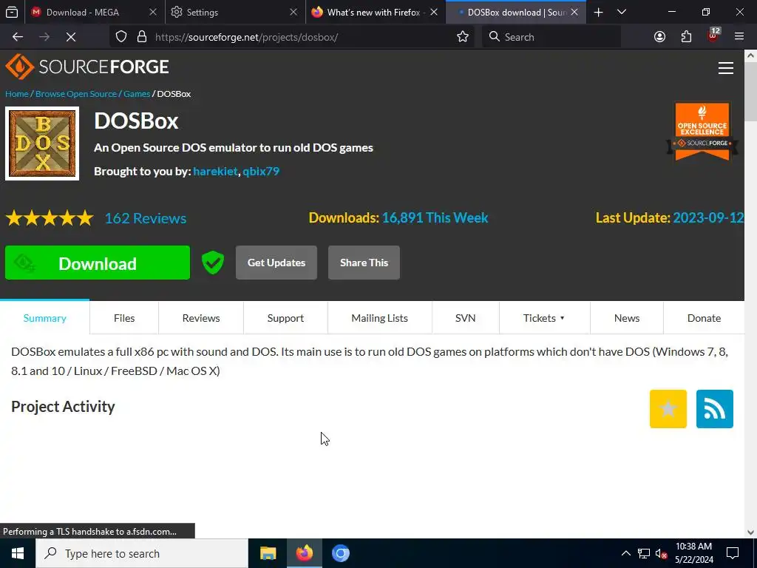Screen dimensions: 757x568
Task: Open Firefox application hamburger menu
Action: [739, 37]
